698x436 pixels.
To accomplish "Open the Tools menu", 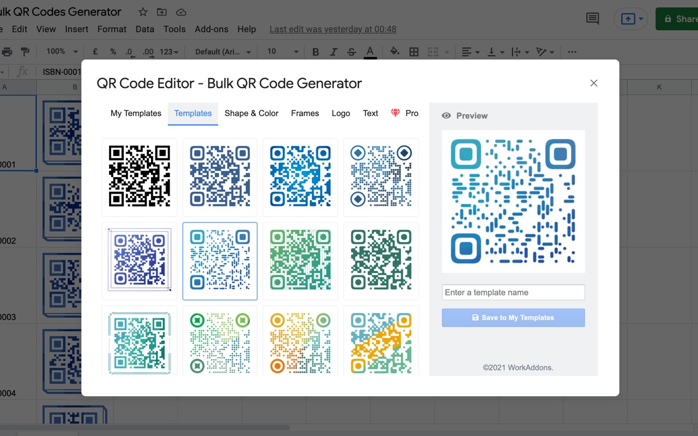I will [x=174, y=29].
